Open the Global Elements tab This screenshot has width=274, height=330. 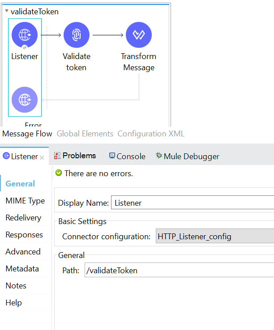point(85,134)
